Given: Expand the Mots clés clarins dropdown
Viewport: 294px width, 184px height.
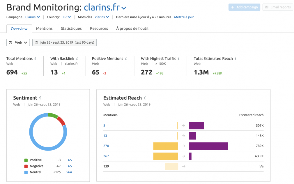Looking at the screenshot, I should tap(102, 17).
